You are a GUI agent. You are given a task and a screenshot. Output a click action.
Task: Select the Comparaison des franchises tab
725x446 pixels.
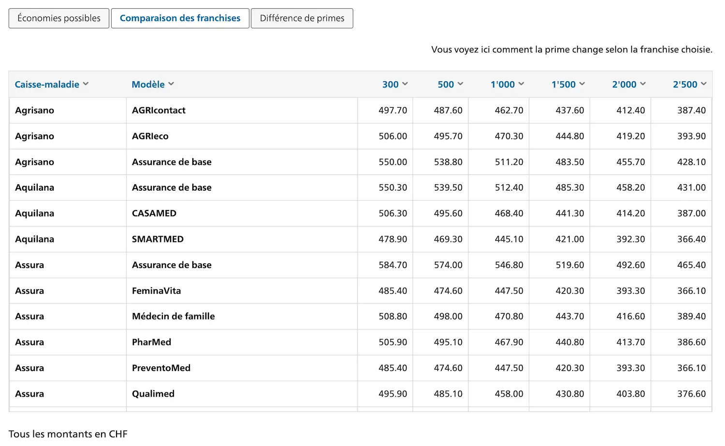click(x=180, y=18)
